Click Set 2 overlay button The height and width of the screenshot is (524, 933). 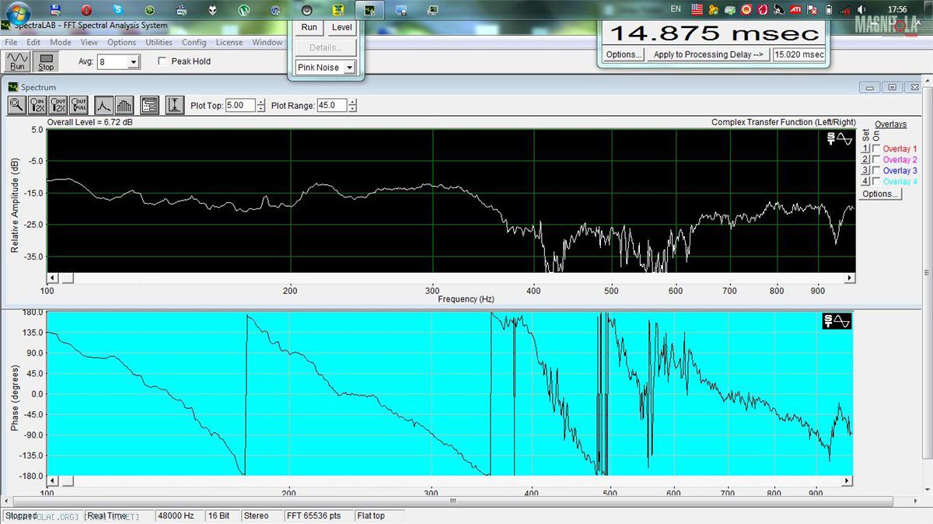tap(865, 159)
